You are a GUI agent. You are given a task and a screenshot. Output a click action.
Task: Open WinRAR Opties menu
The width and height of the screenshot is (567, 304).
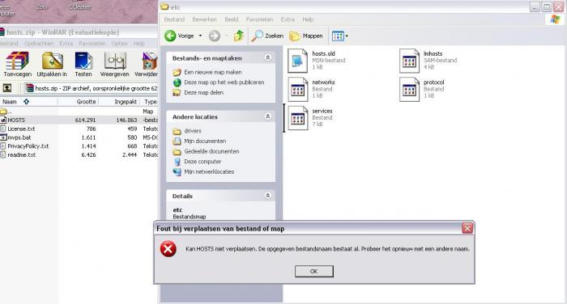[119, 44]
